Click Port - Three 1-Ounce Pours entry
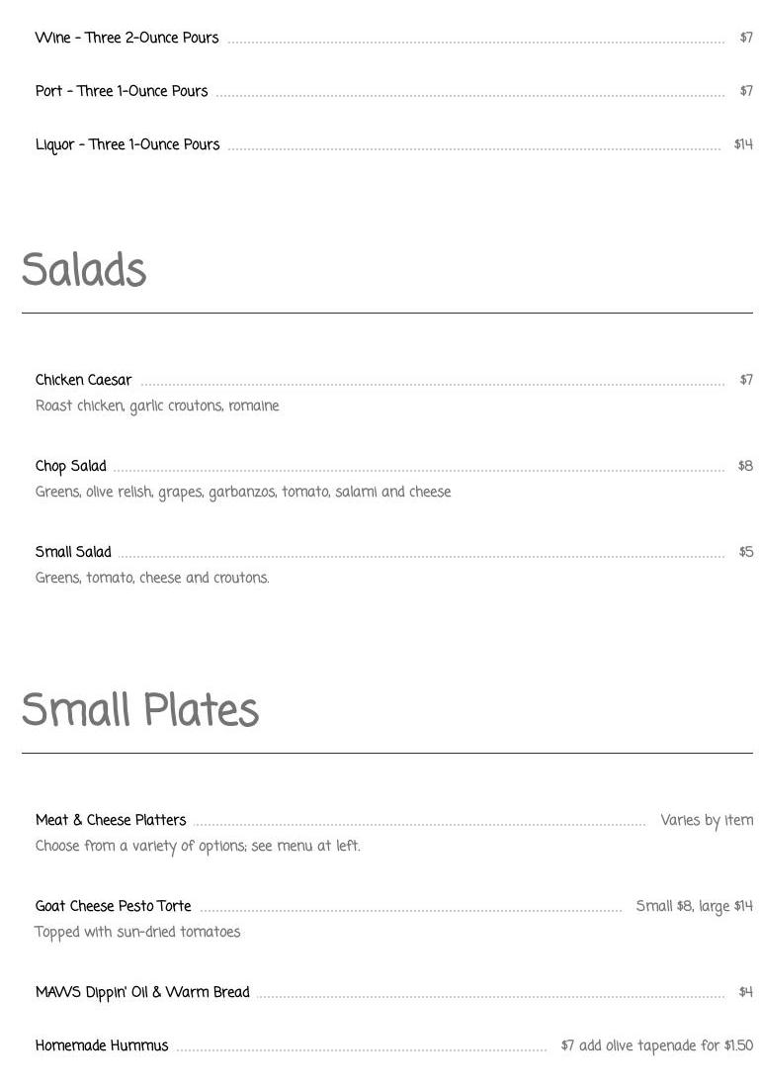The height and width of the screenshot is (1087, 761). 122,91
